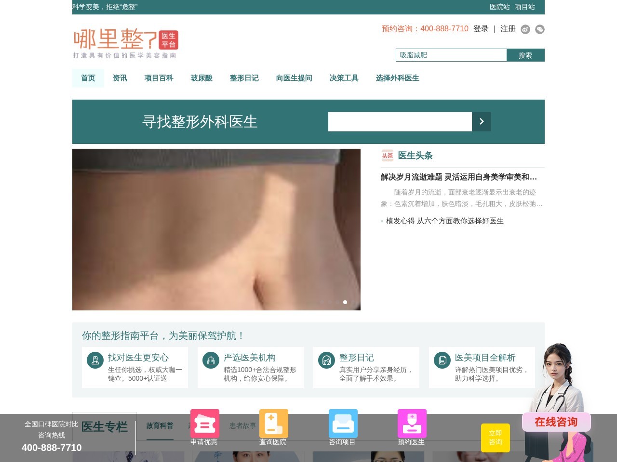Click the carousel progress indicator strip
This screenshot has width=617, height=462.
click(x=337, y=302)
